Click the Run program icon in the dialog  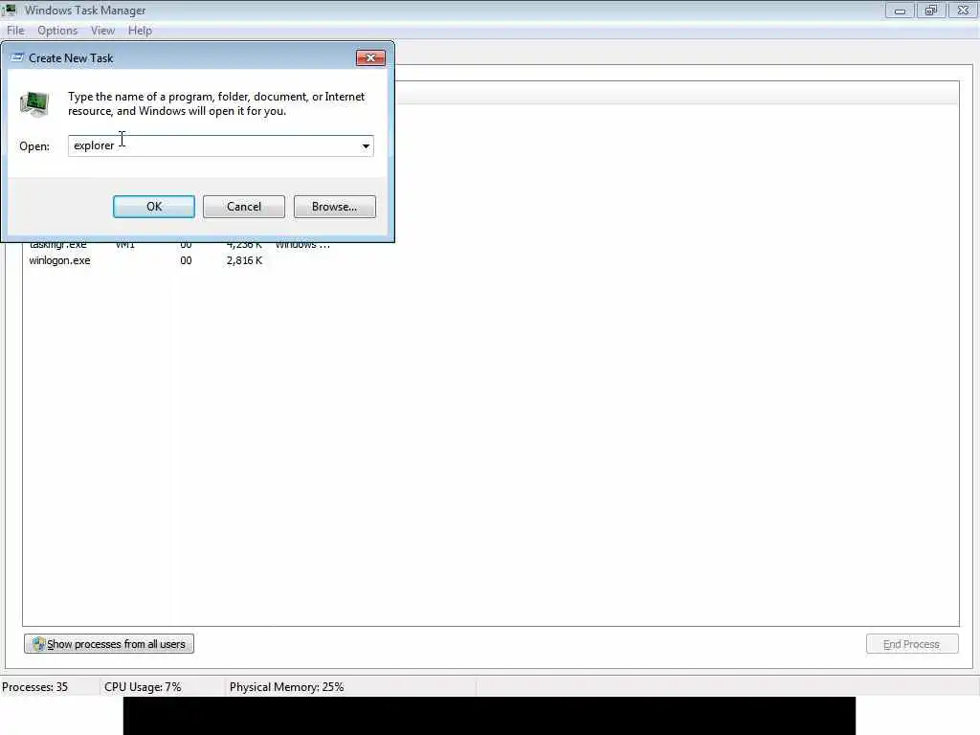tap(34, 104)
